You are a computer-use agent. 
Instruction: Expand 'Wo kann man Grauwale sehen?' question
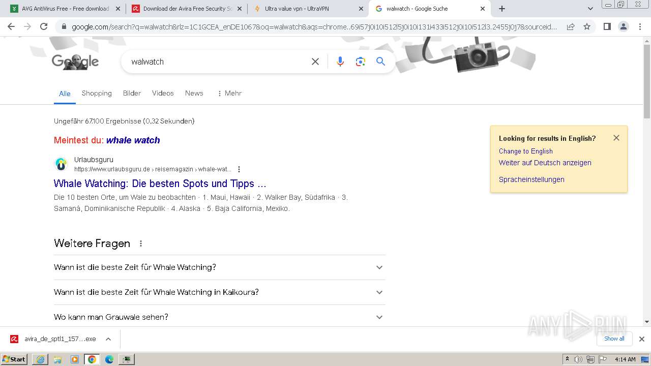220,317
